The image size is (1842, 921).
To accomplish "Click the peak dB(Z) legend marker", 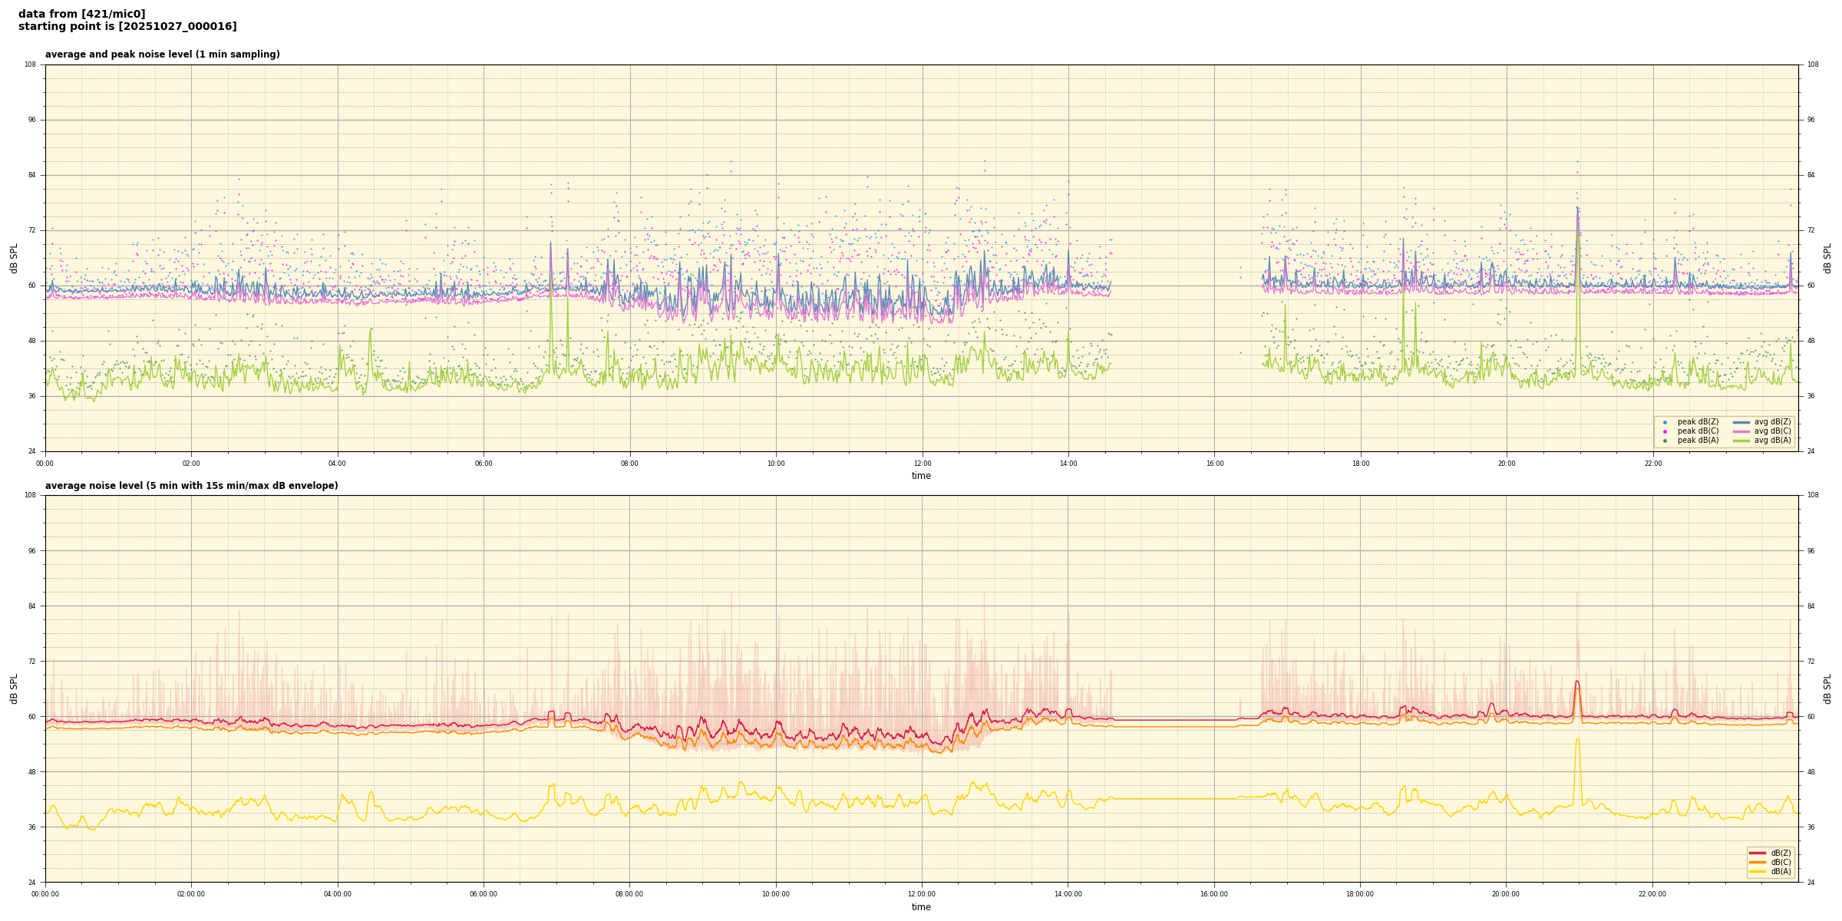I will click(1665, 422).
